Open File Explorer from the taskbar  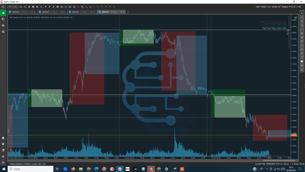[x=81, y=169]
